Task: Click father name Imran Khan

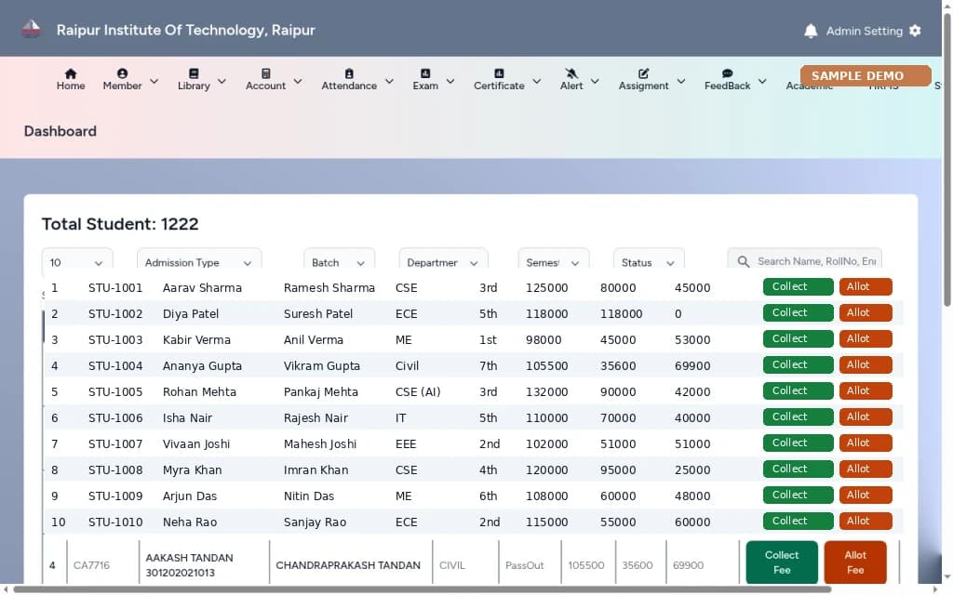Action: [316, 470]
